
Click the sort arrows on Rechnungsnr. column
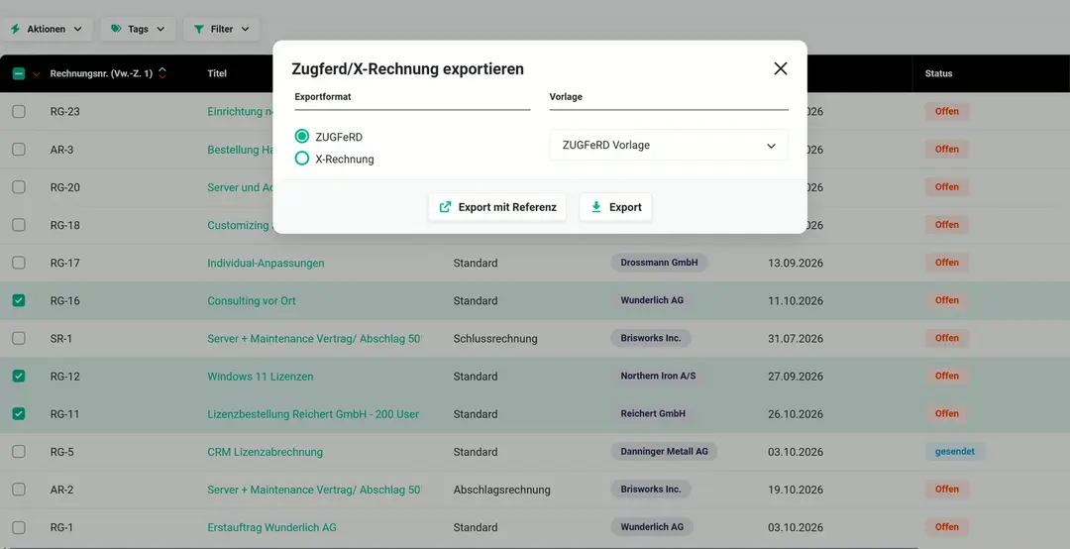click(162, 73)
